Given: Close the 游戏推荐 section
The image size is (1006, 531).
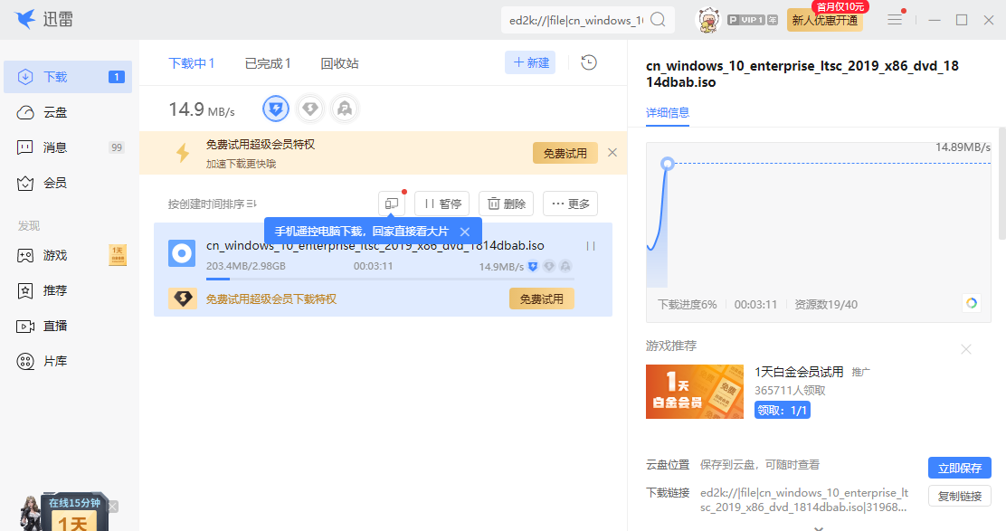Looking at the screenshot, I should click(965, 349).
